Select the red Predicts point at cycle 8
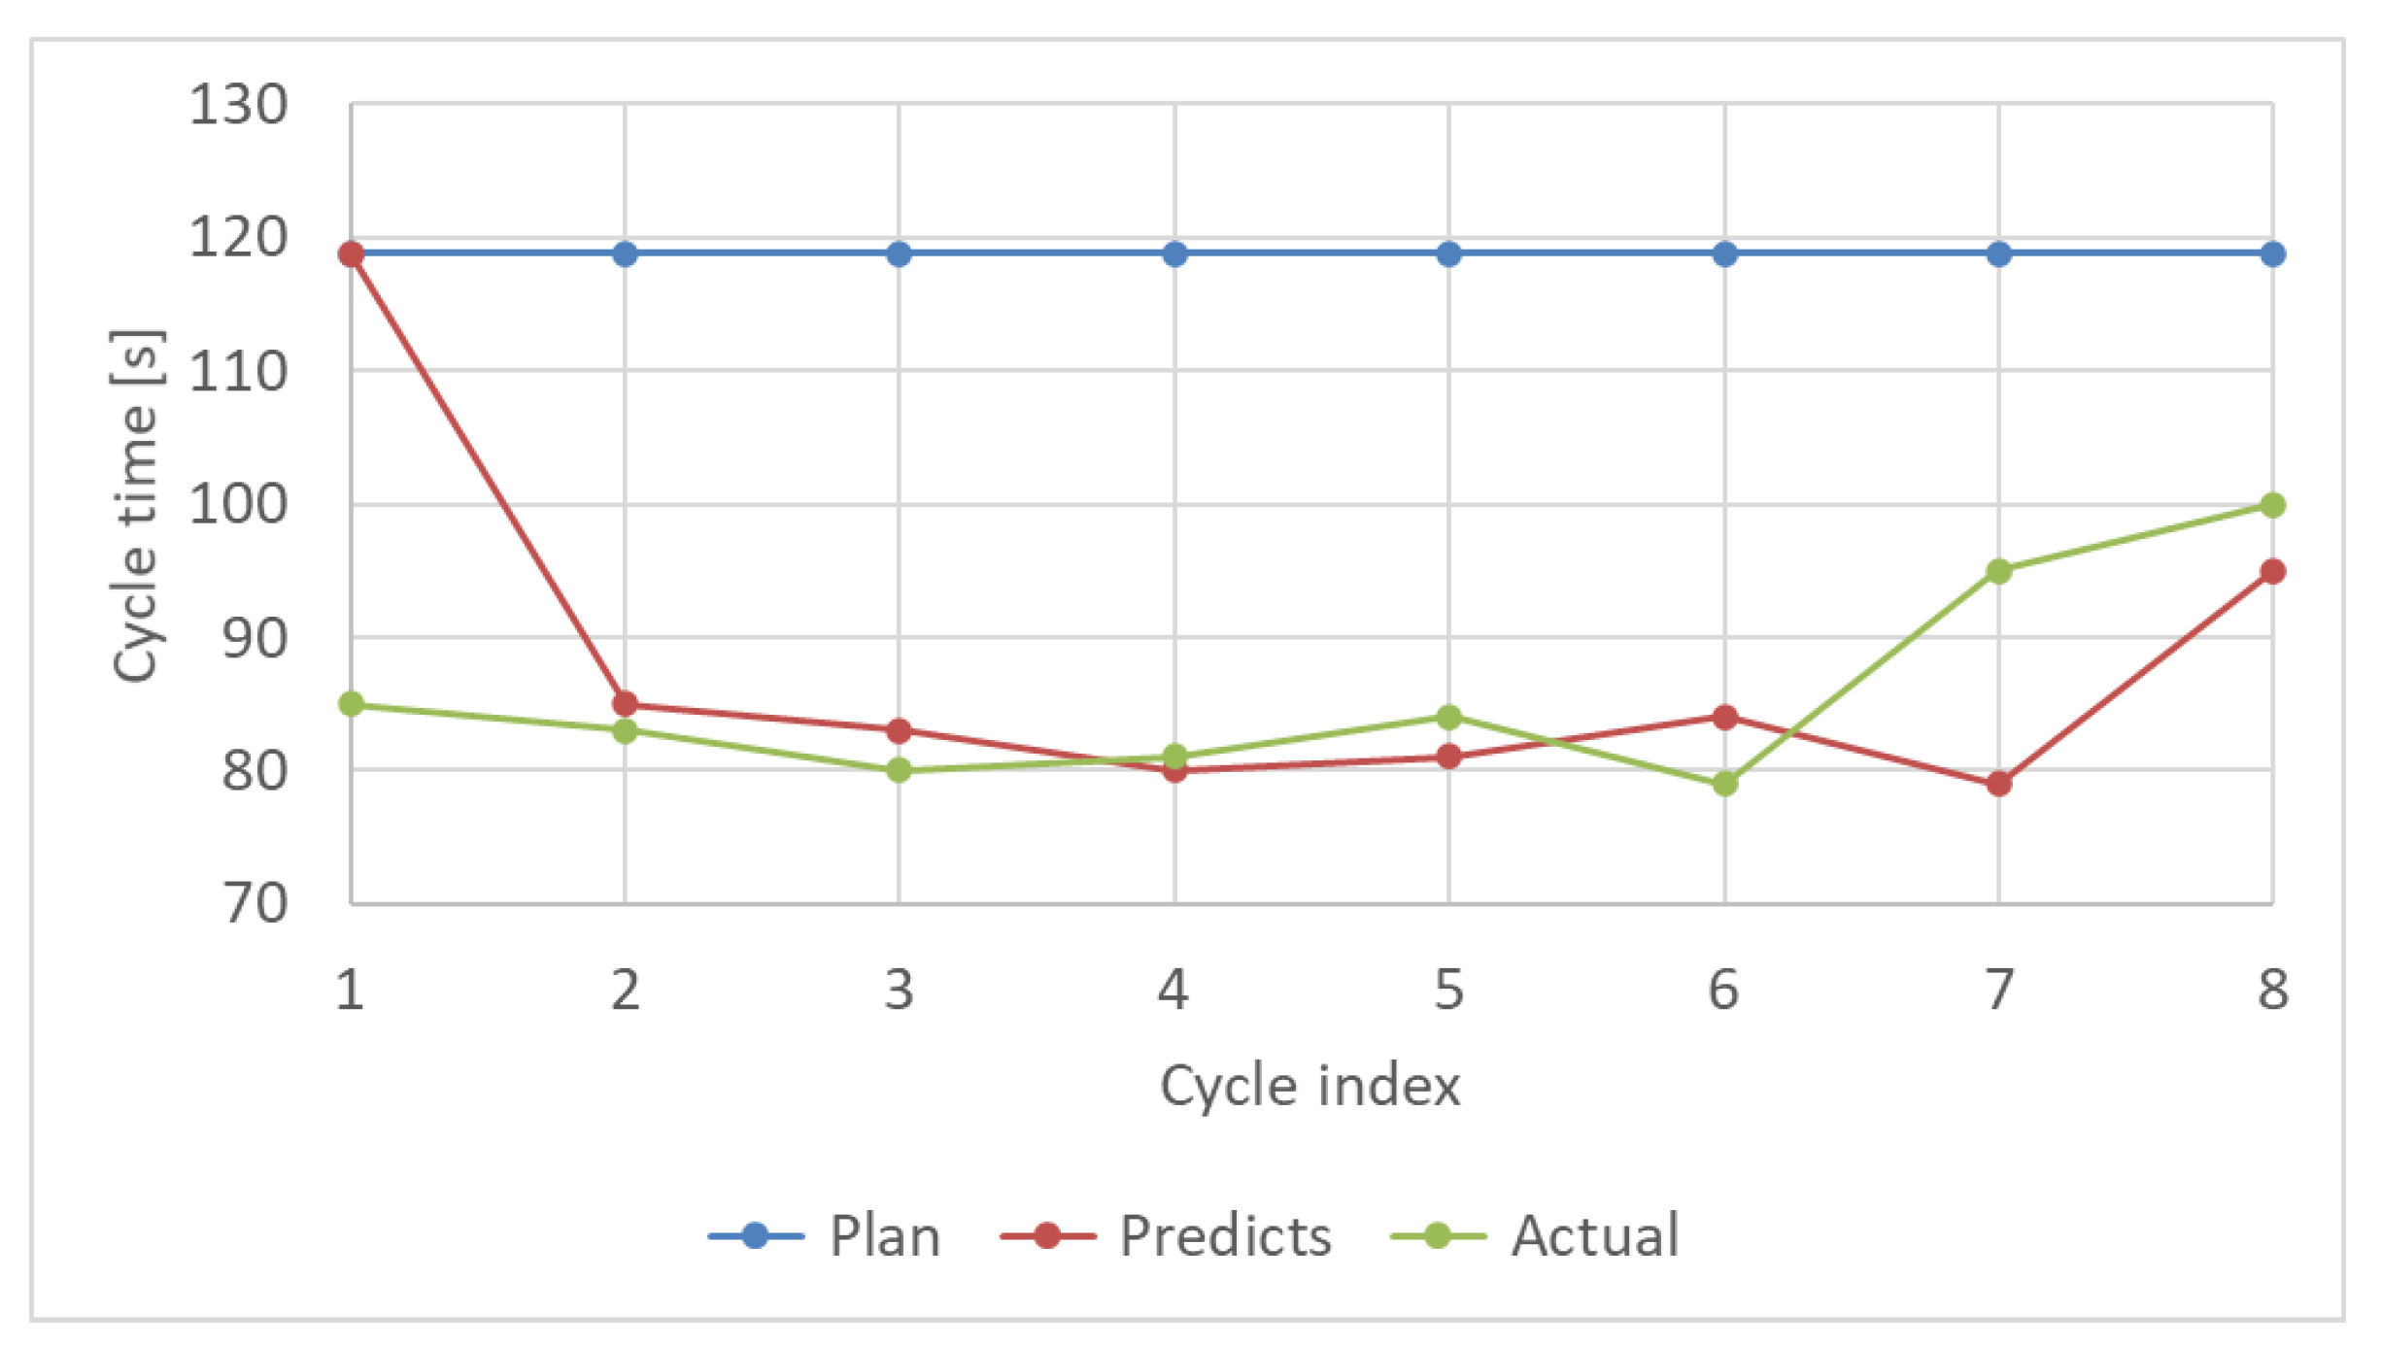This screenshot has width=2381, height=1346. [x=2272, y=571]
